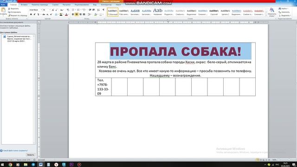Click the Increase Indent icon

(94, 10)
